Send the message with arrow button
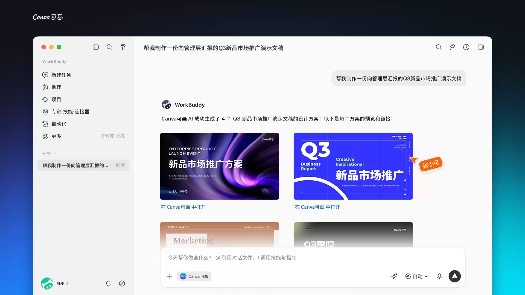525x295 pixels. pyautogui.click(x=455, y=276)
